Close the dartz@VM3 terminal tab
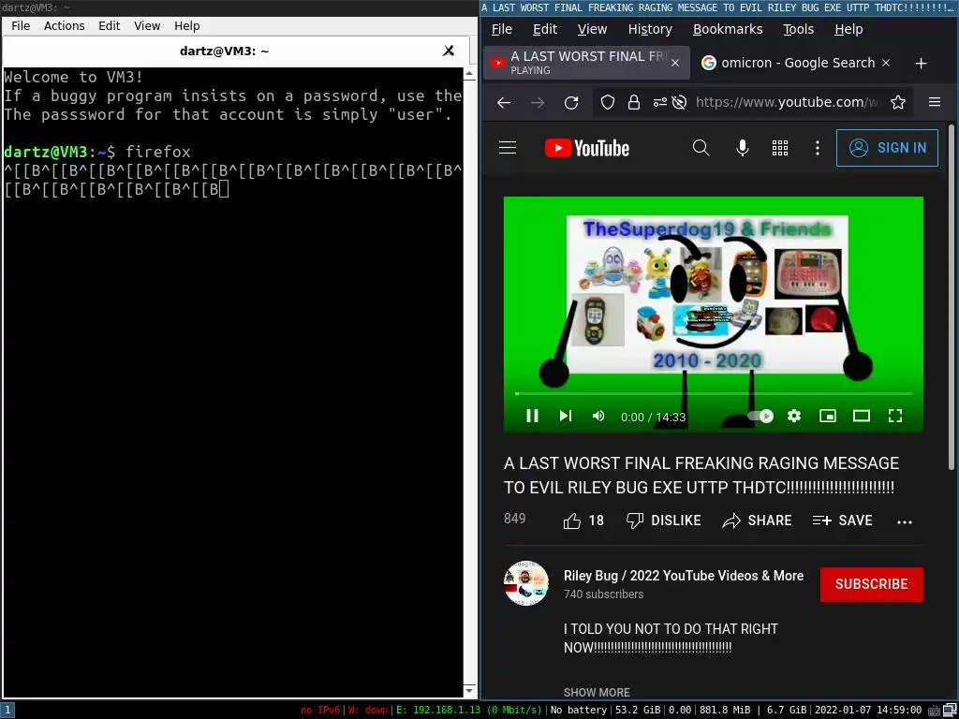Viewport: 959px width, 719px height. (x=449, y=51)
